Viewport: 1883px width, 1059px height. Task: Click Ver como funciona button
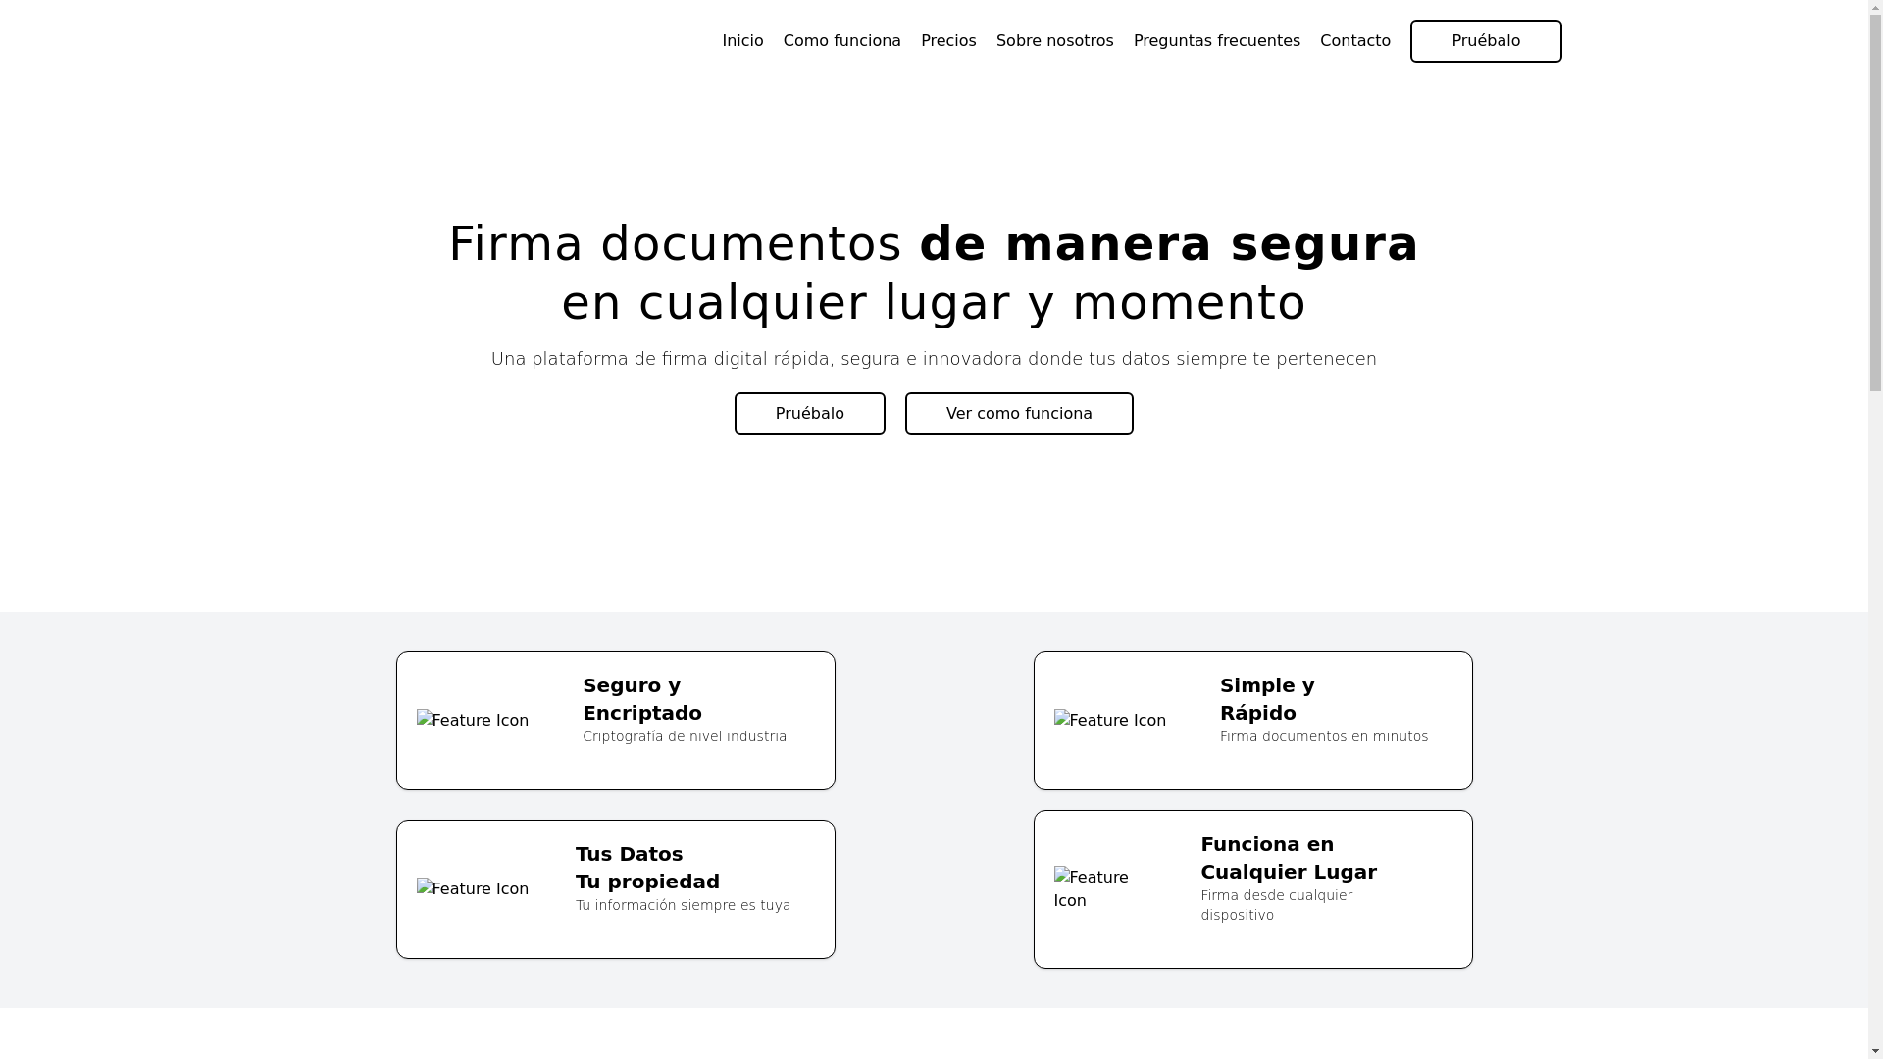click(1018, 414)
